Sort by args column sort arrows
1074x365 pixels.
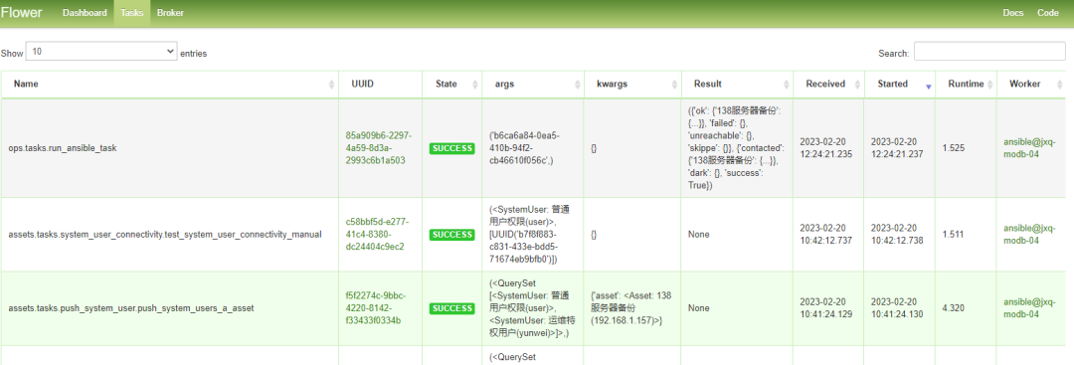click(x=577, y=85)
